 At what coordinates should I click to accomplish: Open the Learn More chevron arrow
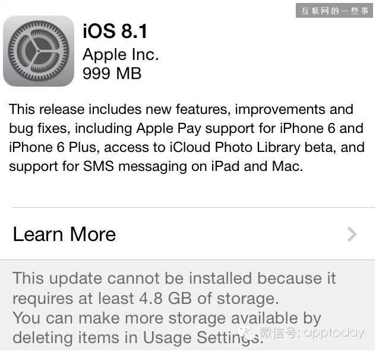[352, 234]
